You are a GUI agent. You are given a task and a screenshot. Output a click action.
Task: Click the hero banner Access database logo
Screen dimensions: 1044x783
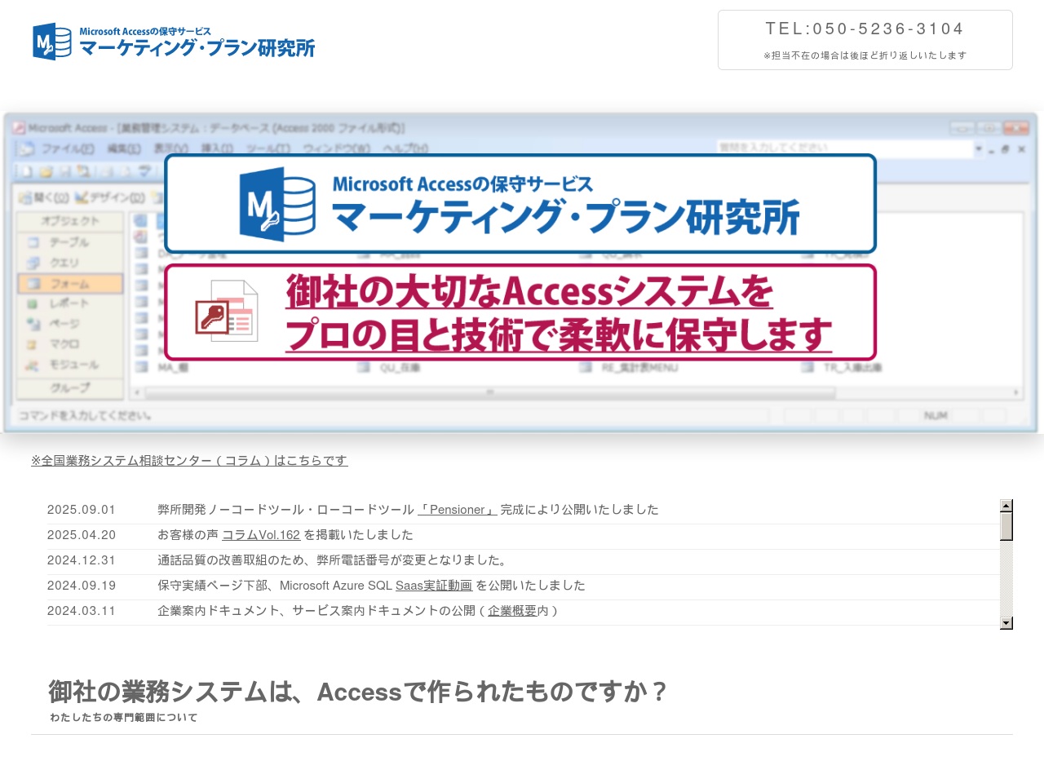276,204
